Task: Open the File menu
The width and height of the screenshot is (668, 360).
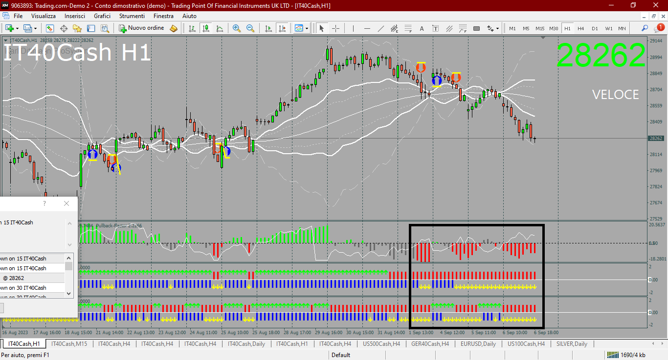Action: 18,16
